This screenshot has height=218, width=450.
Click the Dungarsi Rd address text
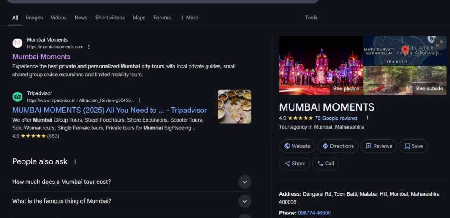click(x=359, y=198)
